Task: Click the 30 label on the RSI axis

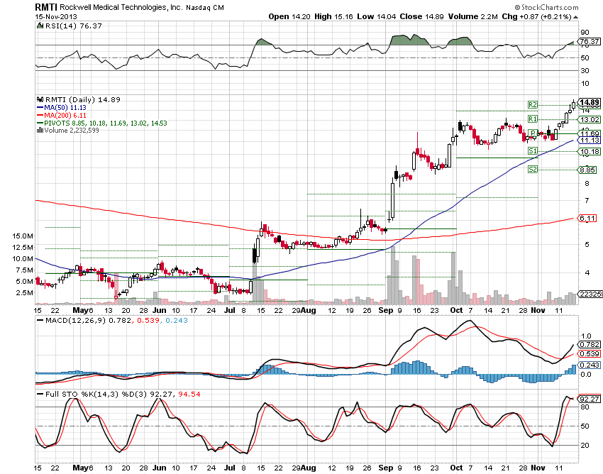Action: [585, 70]
